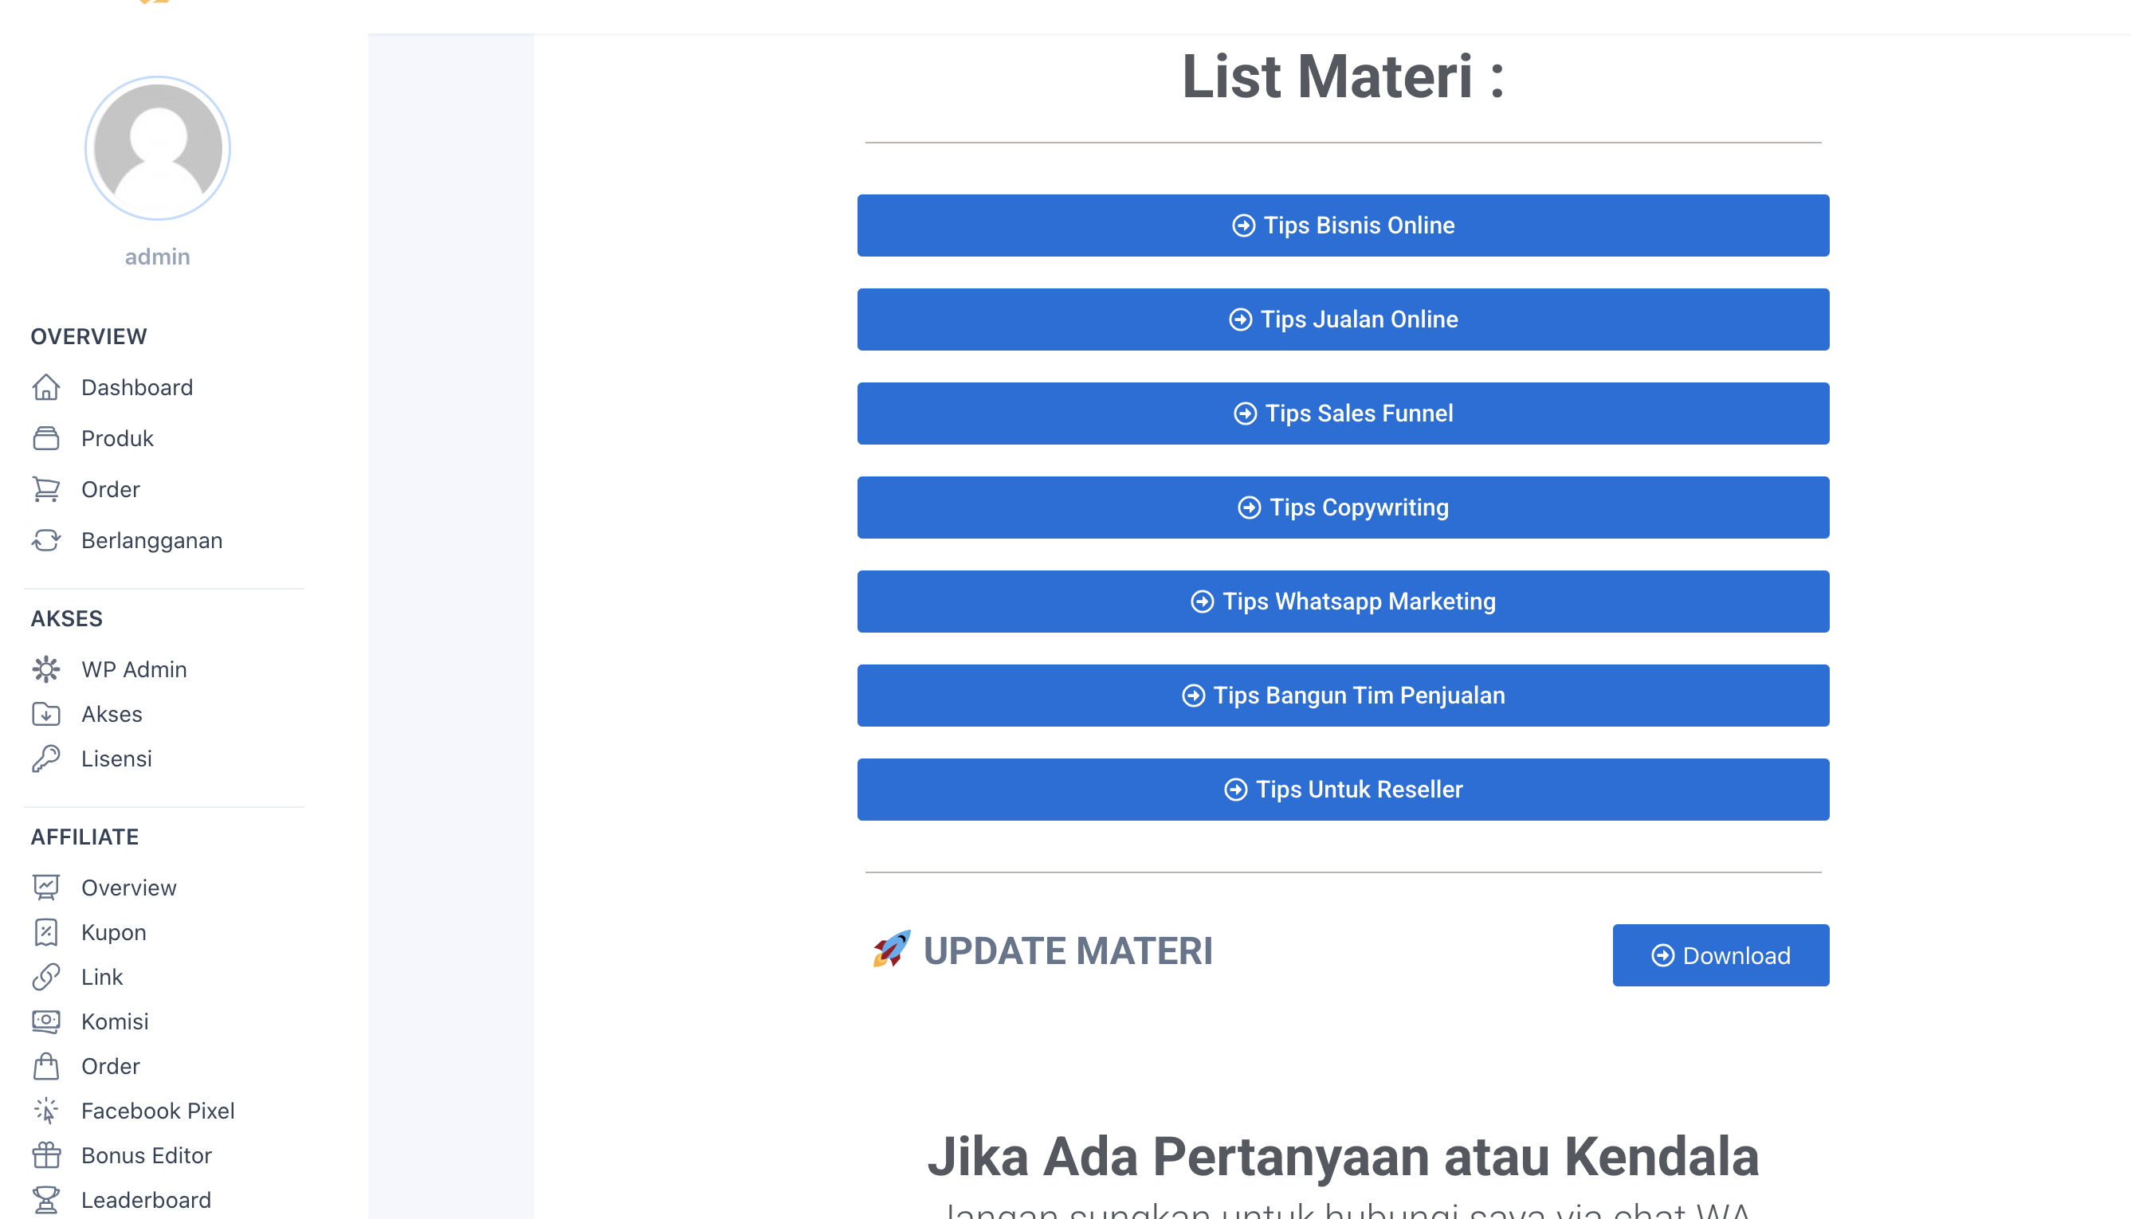Go to affiliate Link page
This screenshot has height=1219, width=2131.
click(x=101, y=977)
